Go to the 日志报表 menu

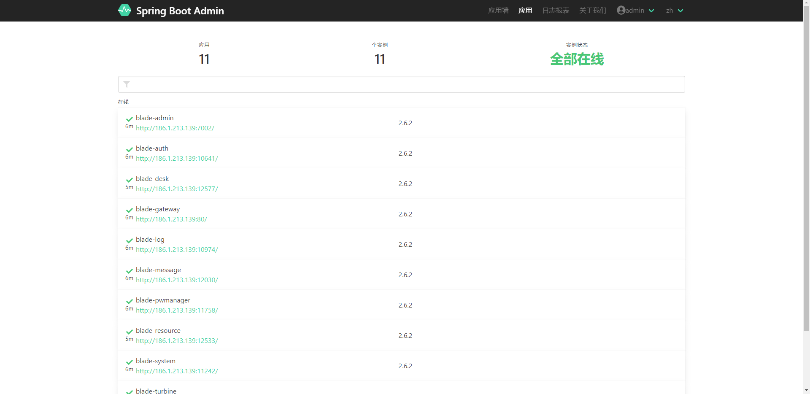point(556,11)
